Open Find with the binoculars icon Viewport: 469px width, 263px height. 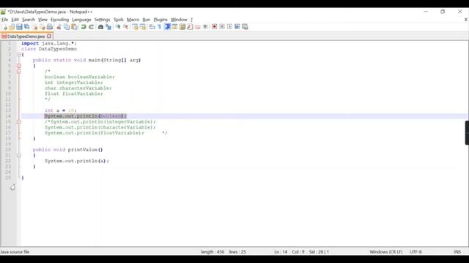(100, 27)
